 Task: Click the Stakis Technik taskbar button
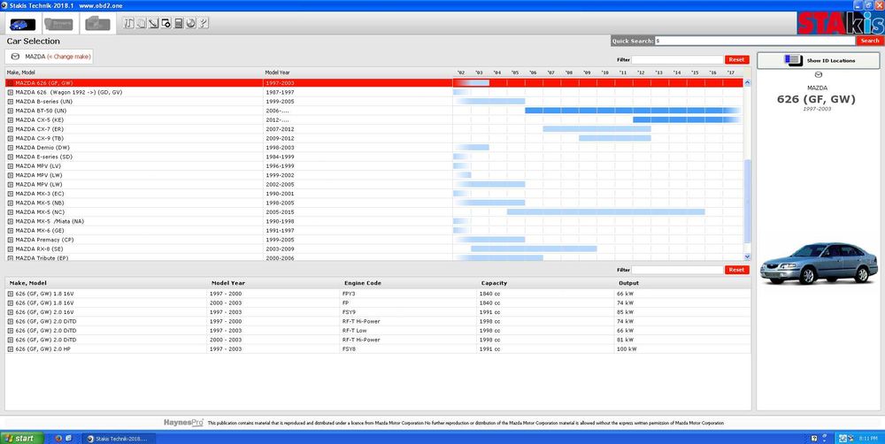click(118, 439)
